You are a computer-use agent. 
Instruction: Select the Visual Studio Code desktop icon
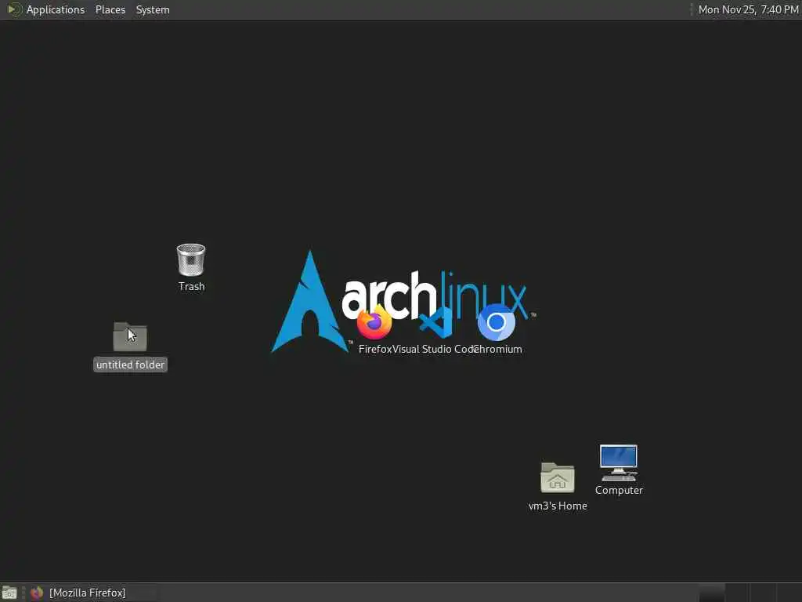pyautogui.click(x=435, y=322)
